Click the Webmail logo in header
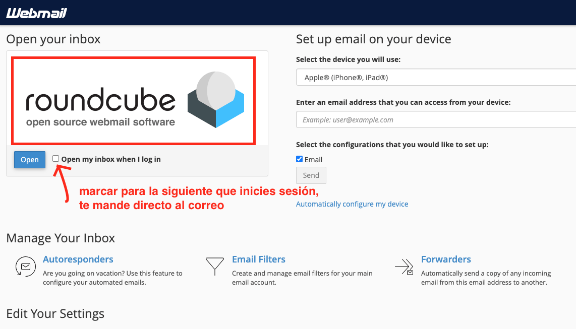This screenshot has height=329, width=576. click(x=36, y=13)
